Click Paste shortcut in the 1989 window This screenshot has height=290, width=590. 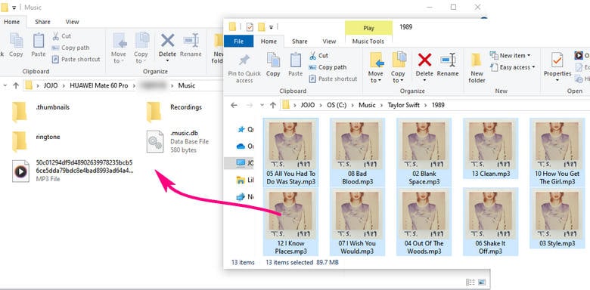coord(333,79)
